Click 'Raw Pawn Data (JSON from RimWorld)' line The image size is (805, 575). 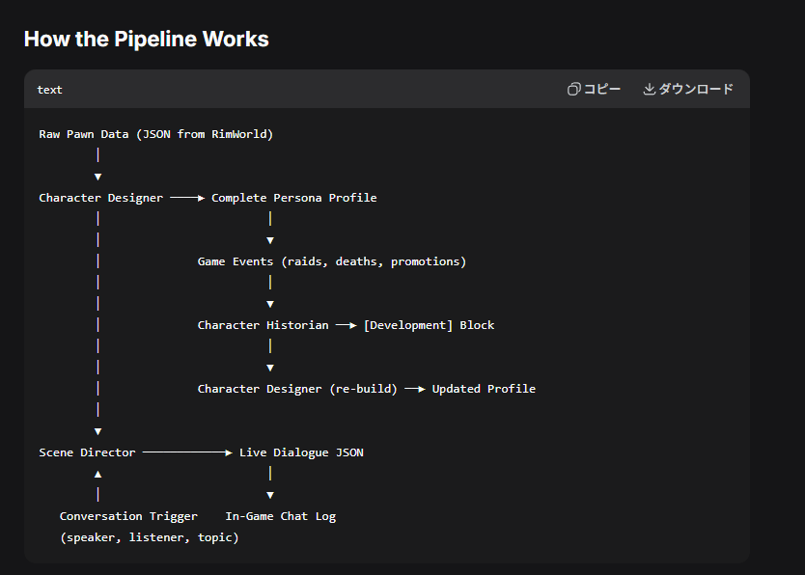(x=156, y=134)
